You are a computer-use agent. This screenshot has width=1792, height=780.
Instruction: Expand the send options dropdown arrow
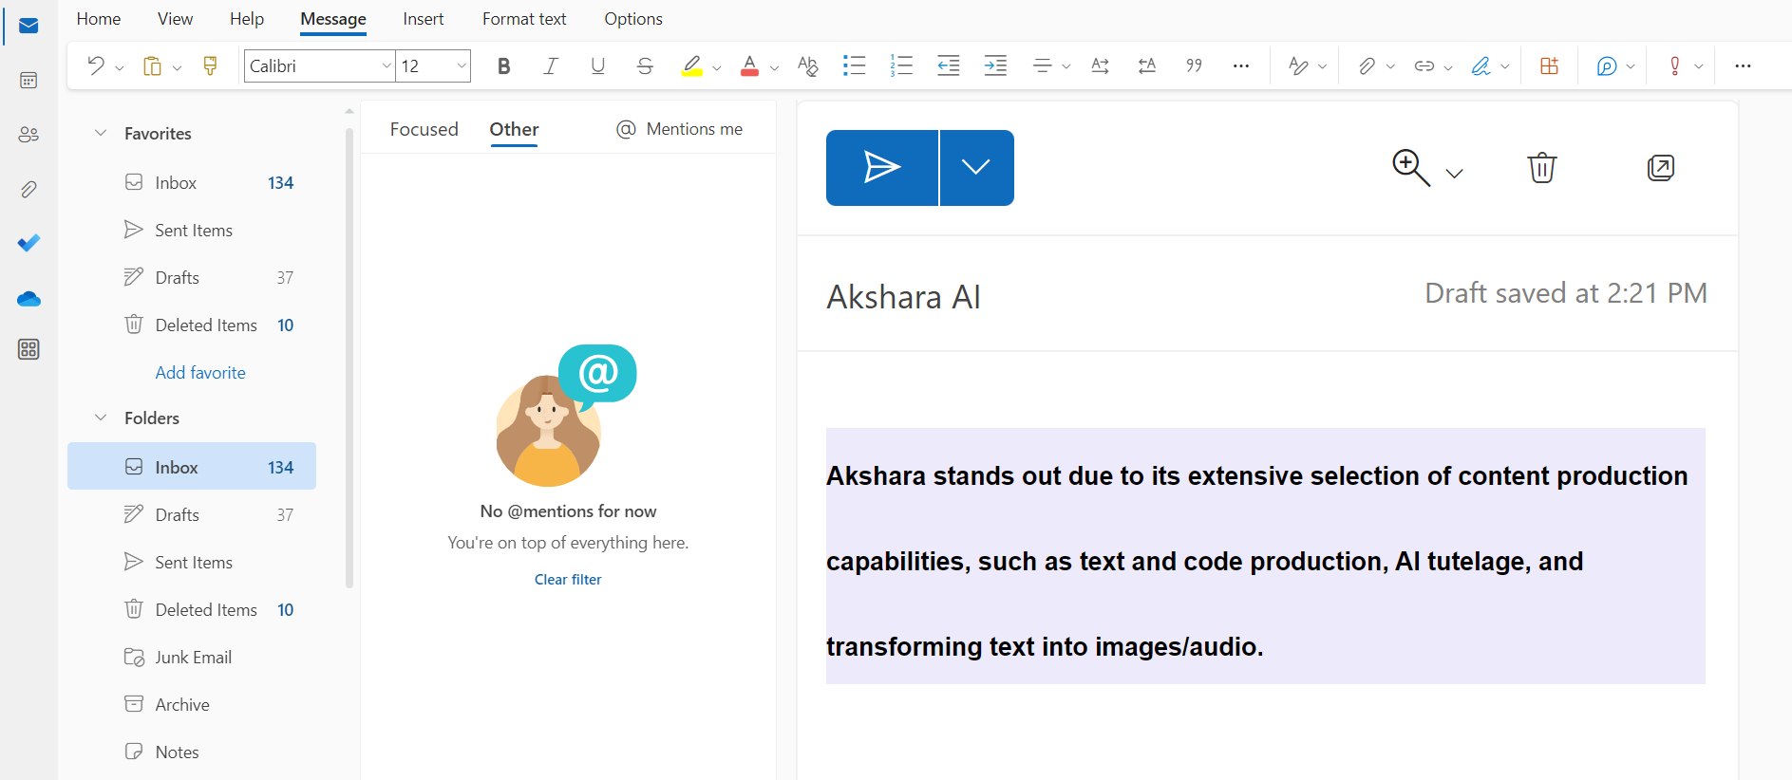pyautogui.click(x=976, y=168)
